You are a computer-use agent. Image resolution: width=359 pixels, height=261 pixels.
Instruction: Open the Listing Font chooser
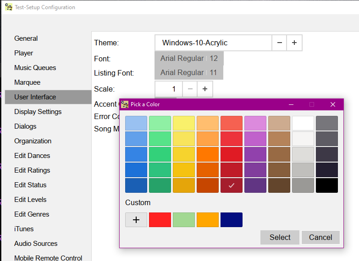pos(189,73)
